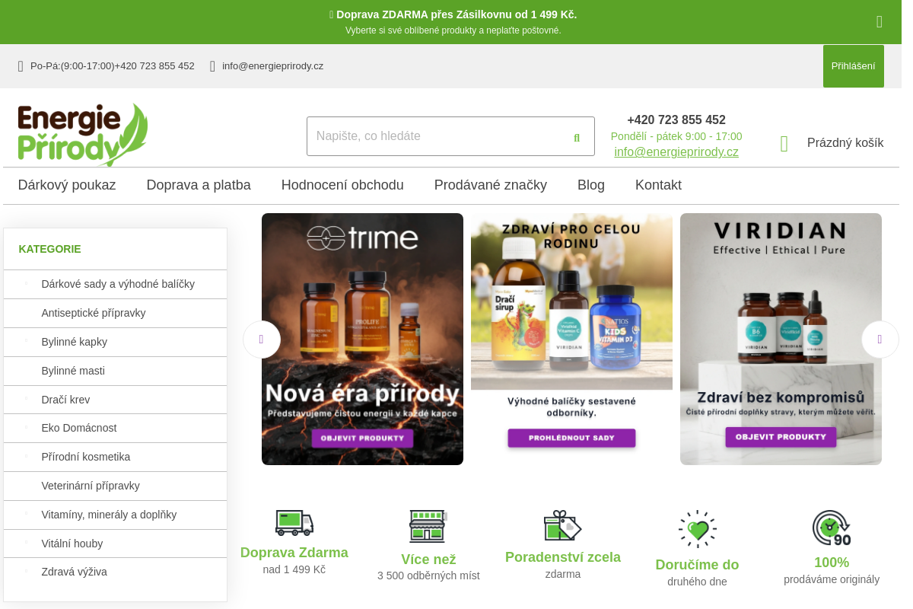The width and height of the screenshot is (913, 609).
Task: Open Doprava a platba menu item
Action: click(199, 185)
